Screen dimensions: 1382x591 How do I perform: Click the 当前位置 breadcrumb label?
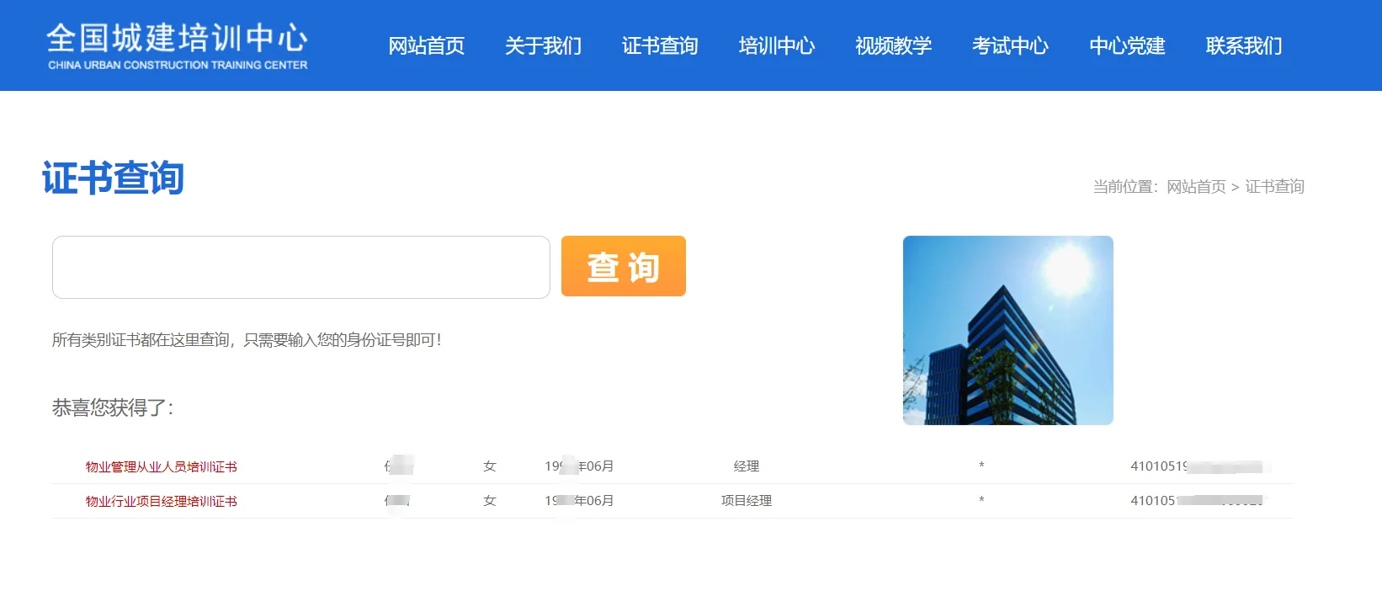tap(1125, 187)
